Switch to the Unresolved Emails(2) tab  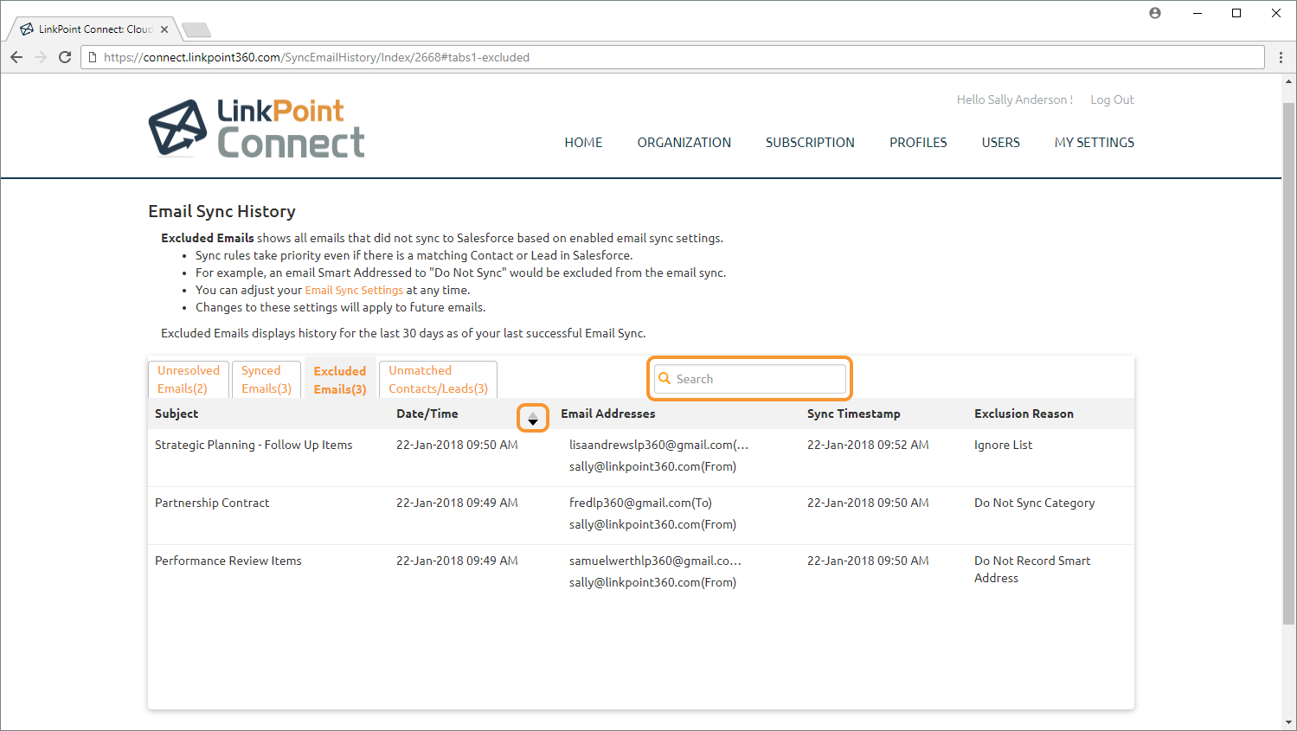[x=189, y=380]
